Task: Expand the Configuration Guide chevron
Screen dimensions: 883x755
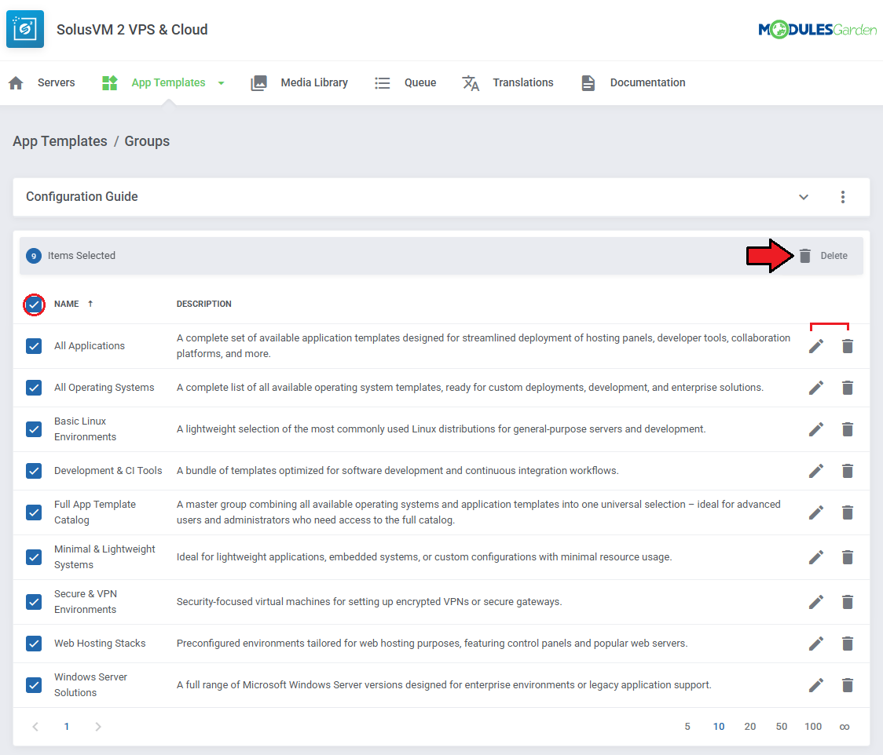Action: [804, 197]
